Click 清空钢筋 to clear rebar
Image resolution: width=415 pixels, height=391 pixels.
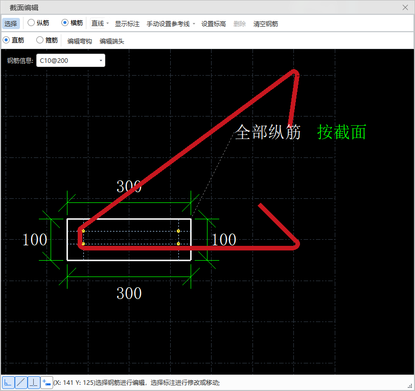(265, 24)
